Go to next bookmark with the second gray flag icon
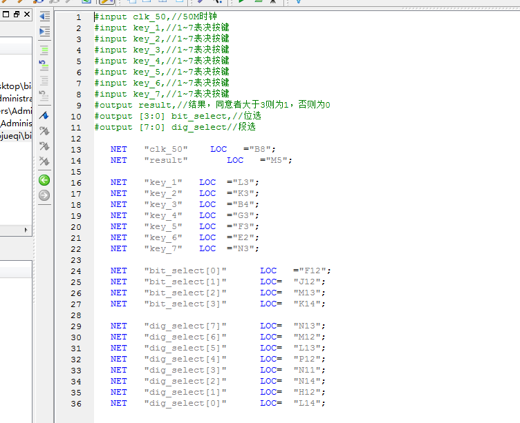This screenshot has height=423, width=520. pos(44,146)
